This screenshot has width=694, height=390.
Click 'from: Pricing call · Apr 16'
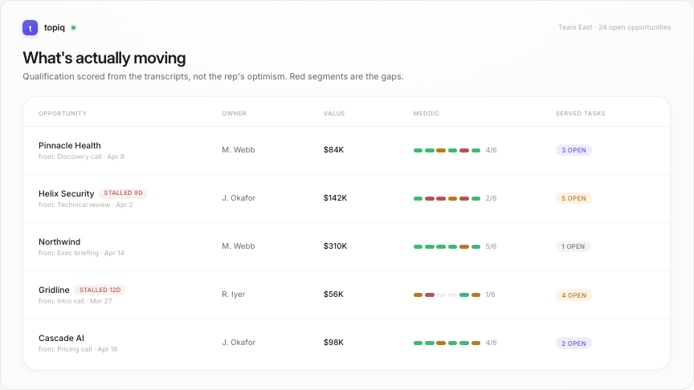(x=78, y=350)
